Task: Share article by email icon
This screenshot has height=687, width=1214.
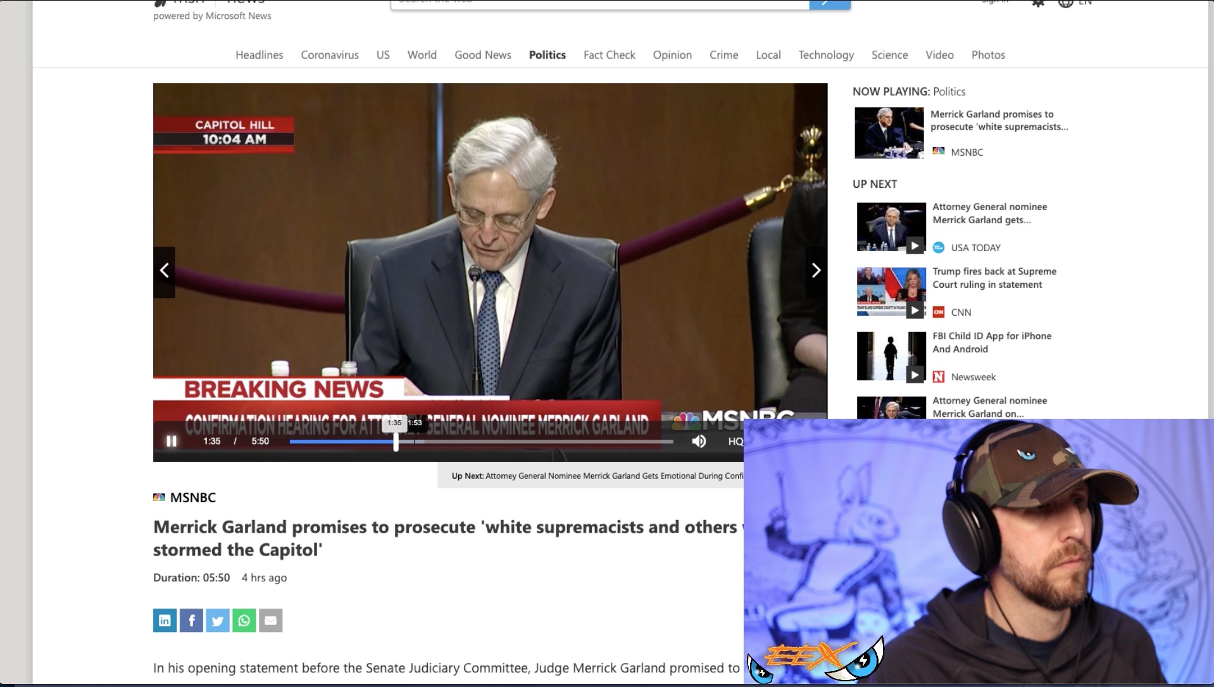Action: (x=271, y=621)
